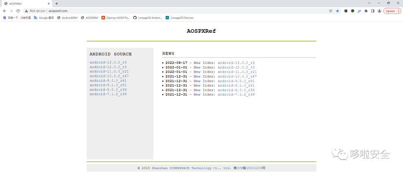Image resolution: width=403 pixels, height=172 pixels.
Task: Click the Shenzhen DIMENSPACE Technology footer link
Action: point(191,168)
